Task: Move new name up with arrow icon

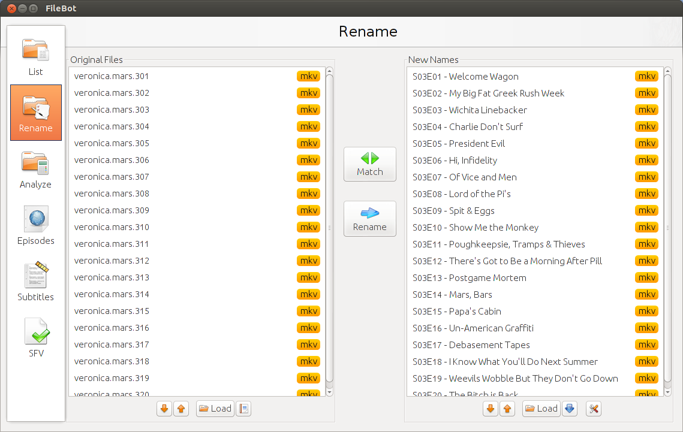Action: pos(507,409)
